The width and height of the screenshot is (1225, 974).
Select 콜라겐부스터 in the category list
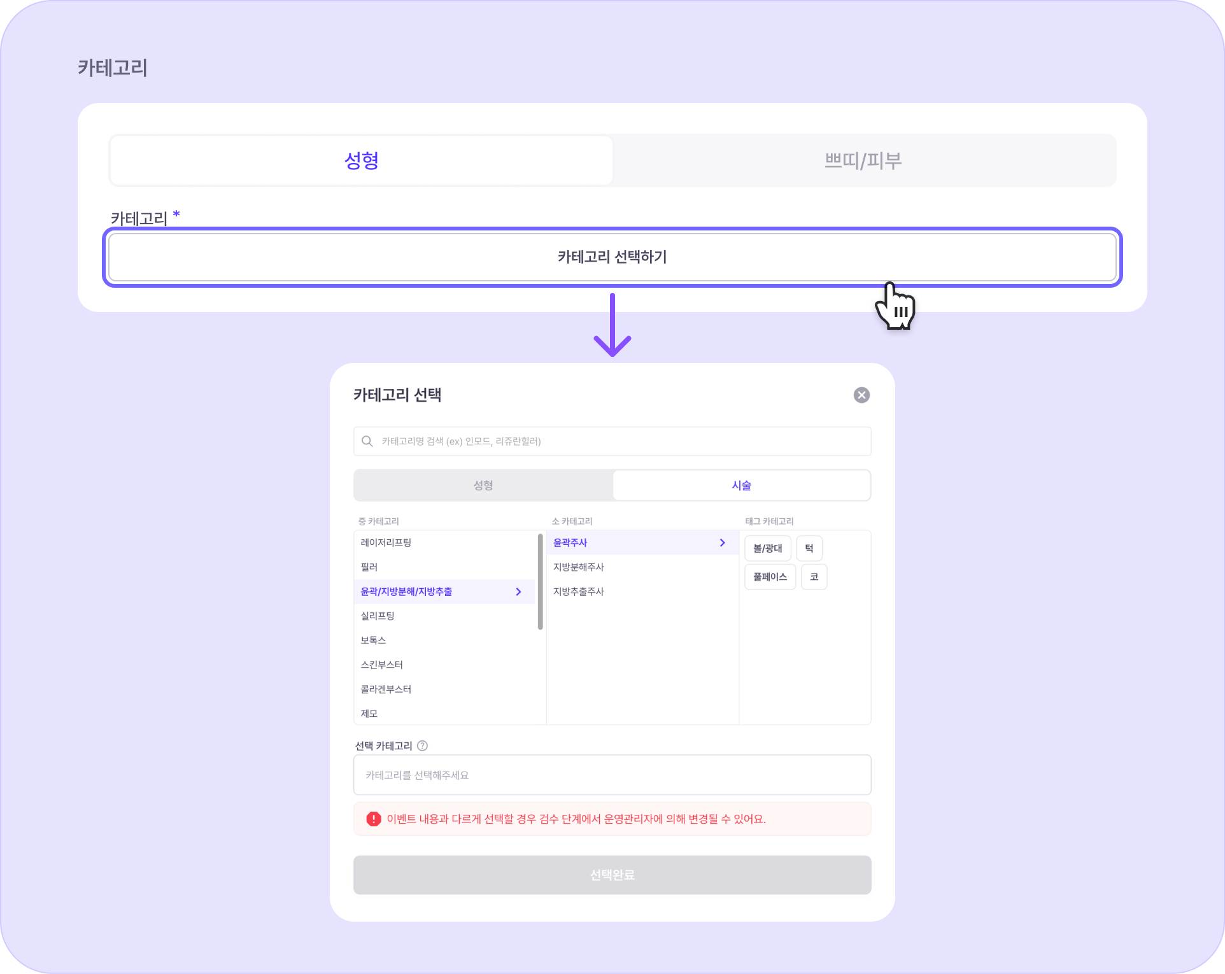tap(445, 689)
